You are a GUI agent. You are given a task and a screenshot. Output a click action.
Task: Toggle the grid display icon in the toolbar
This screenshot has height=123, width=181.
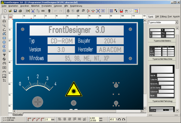coord(111,11)
